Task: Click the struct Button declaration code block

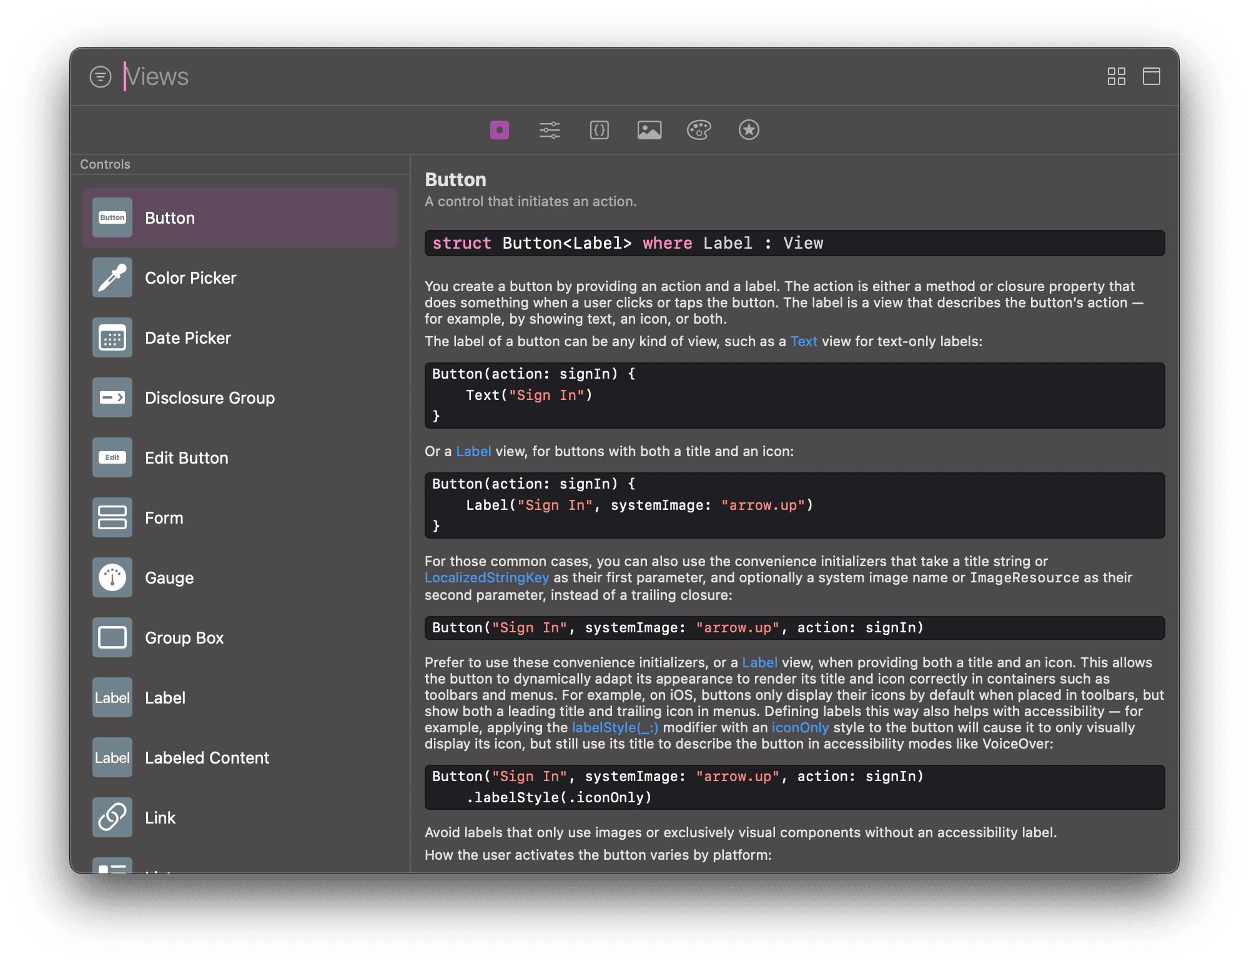Action: (x=794, y=243)
